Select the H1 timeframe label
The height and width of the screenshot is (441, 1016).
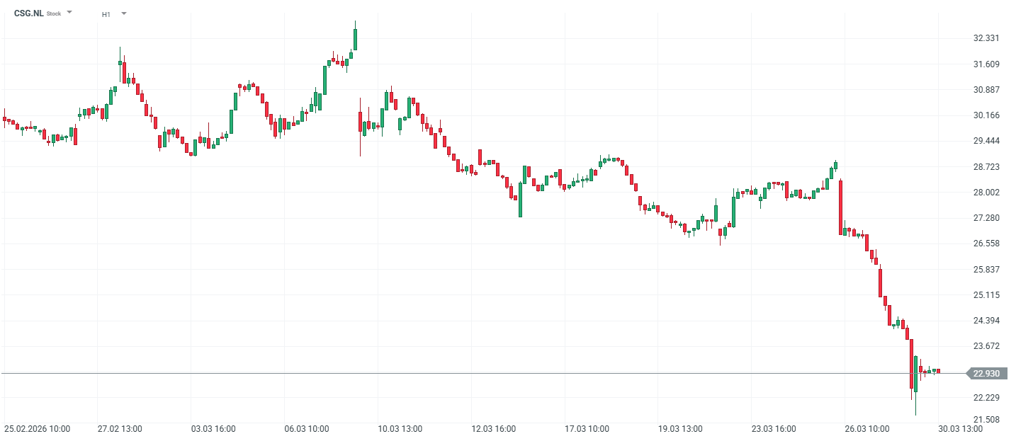tap(106, 14)
